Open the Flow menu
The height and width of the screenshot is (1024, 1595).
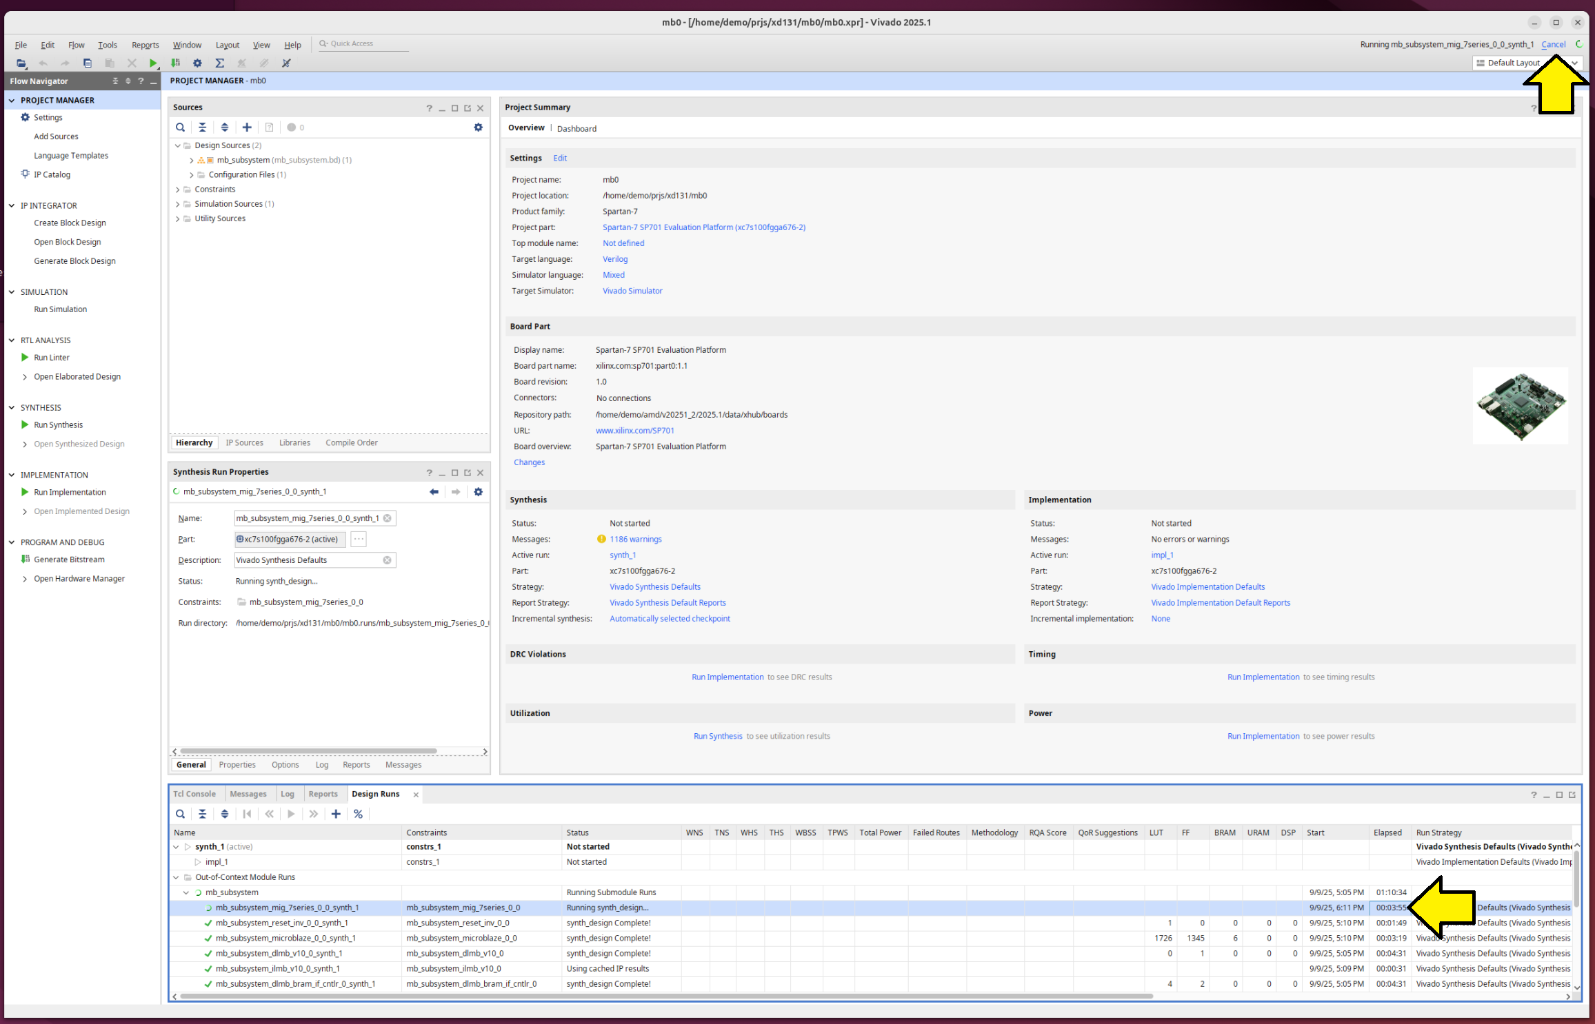coord(76,45)
